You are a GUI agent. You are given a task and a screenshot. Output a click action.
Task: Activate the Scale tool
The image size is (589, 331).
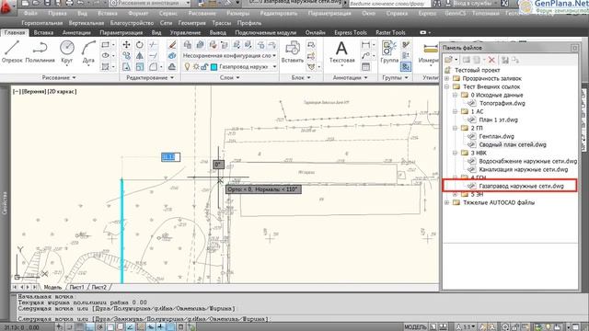point(140,67)
